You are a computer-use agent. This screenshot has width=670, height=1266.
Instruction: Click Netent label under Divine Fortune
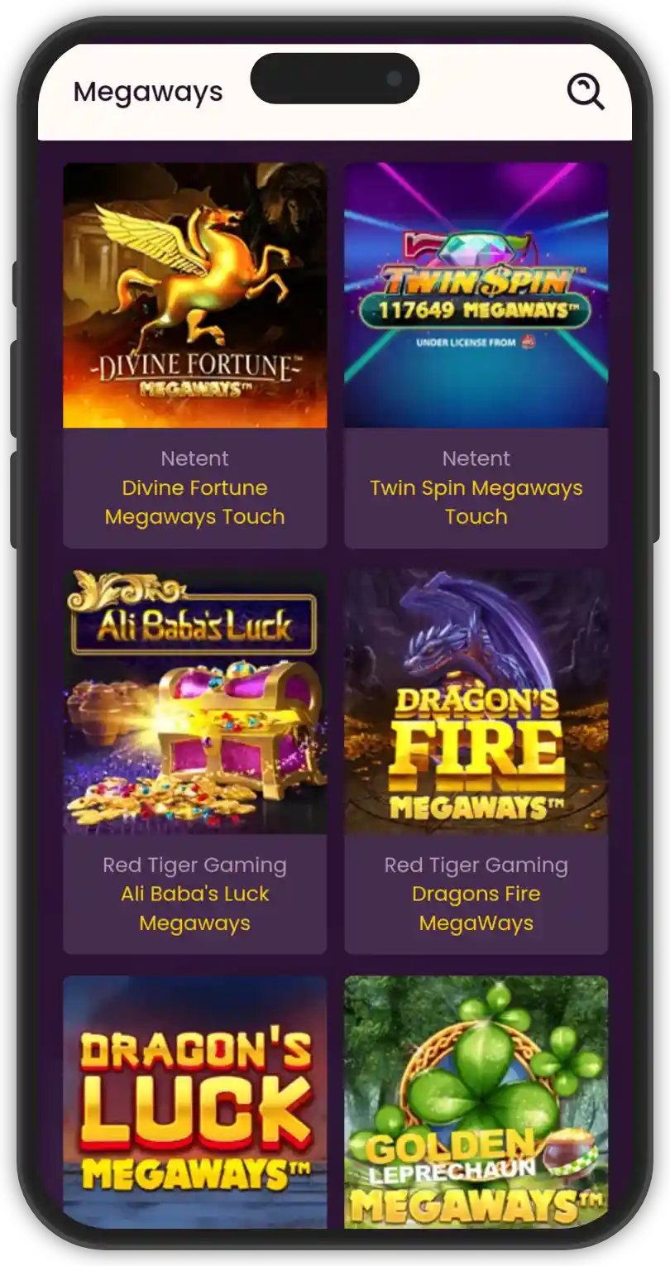tap(195, 458)
